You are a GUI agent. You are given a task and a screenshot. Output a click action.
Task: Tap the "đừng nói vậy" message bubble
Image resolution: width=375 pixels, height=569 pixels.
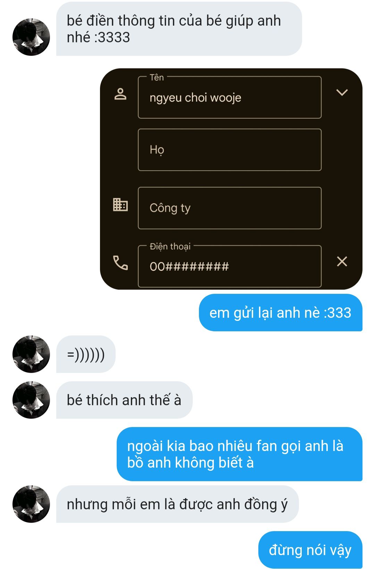pos(310,550)
